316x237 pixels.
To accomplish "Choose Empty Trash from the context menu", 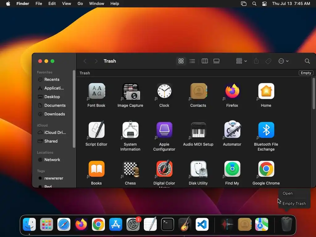I will click(x=294, y=204).
